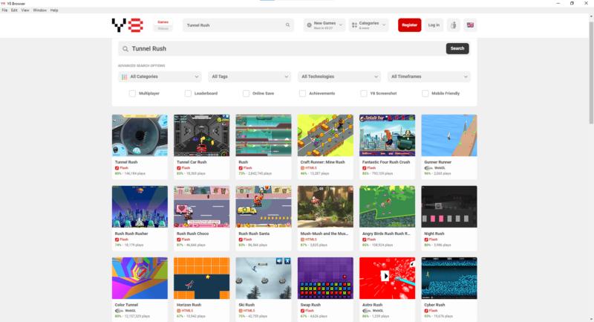Open the File menu
This screenshot has width=594, height=322.
click(4, 10)
